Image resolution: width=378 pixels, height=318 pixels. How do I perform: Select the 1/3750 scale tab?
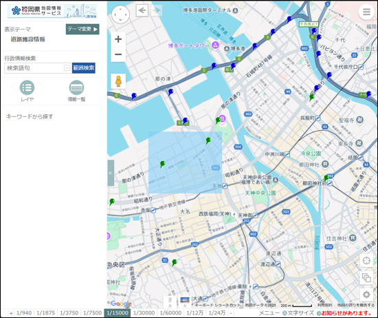[69, 313]
